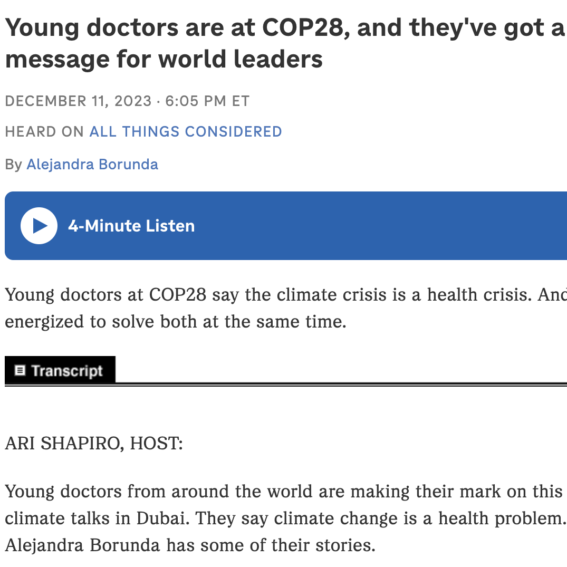Select the Transcript tab
The width and height of the screenshot is (567, 567).
tap(60, 370)
